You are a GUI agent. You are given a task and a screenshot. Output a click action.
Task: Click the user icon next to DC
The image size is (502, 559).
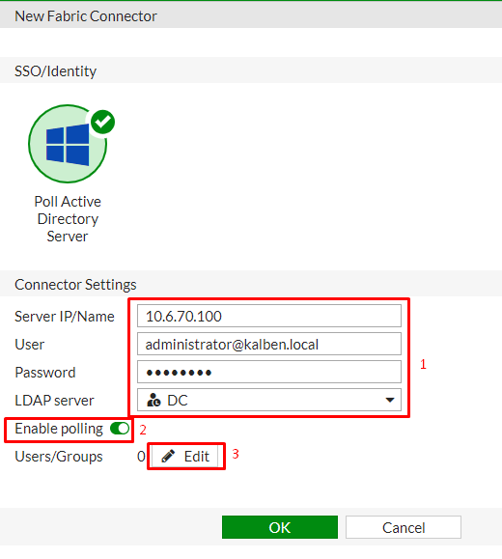pos(153,400)
